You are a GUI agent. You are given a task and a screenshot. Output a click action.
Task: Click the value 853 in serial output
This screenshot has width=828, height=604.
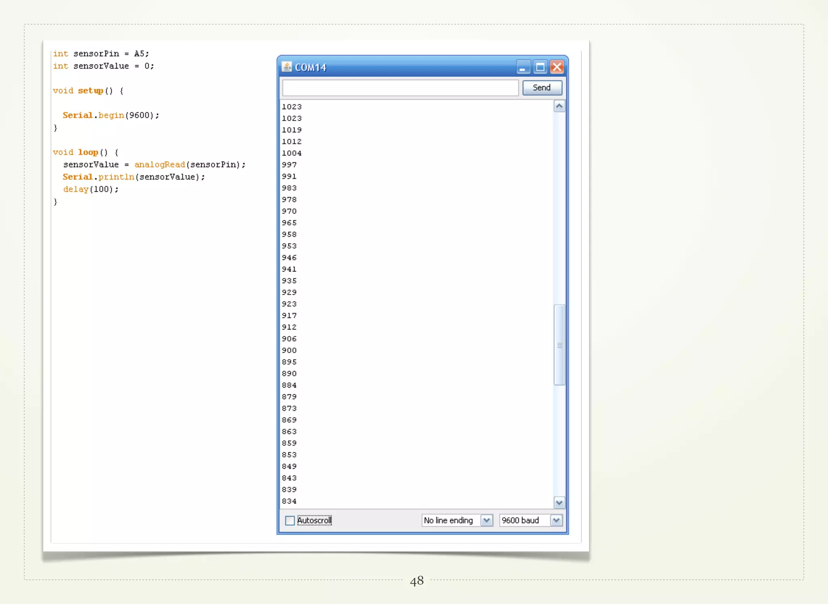[x=289, y=455]
